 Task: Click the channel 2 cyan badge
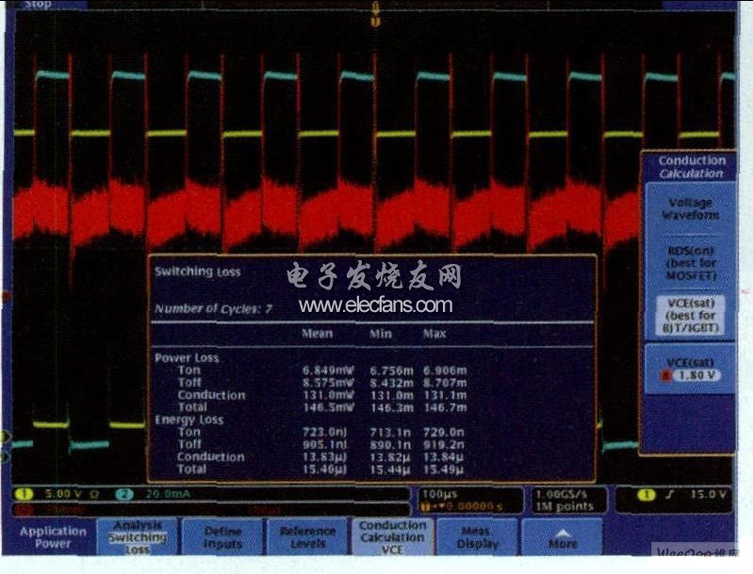click(x=123, y=494)
